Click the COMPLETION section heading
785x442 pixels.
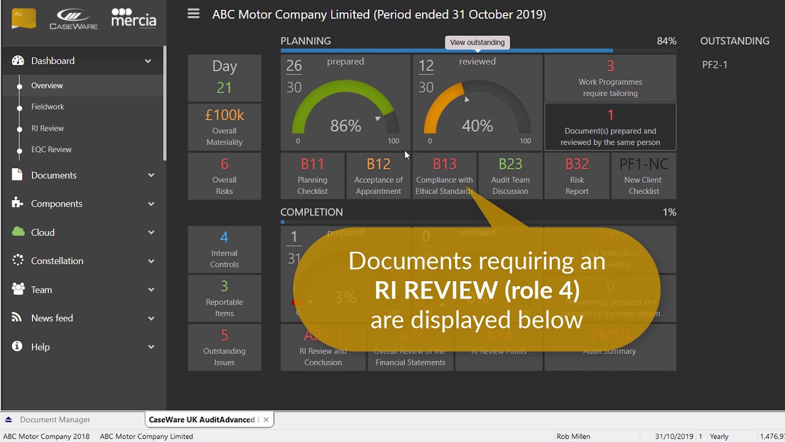click(x=312, y=212)
